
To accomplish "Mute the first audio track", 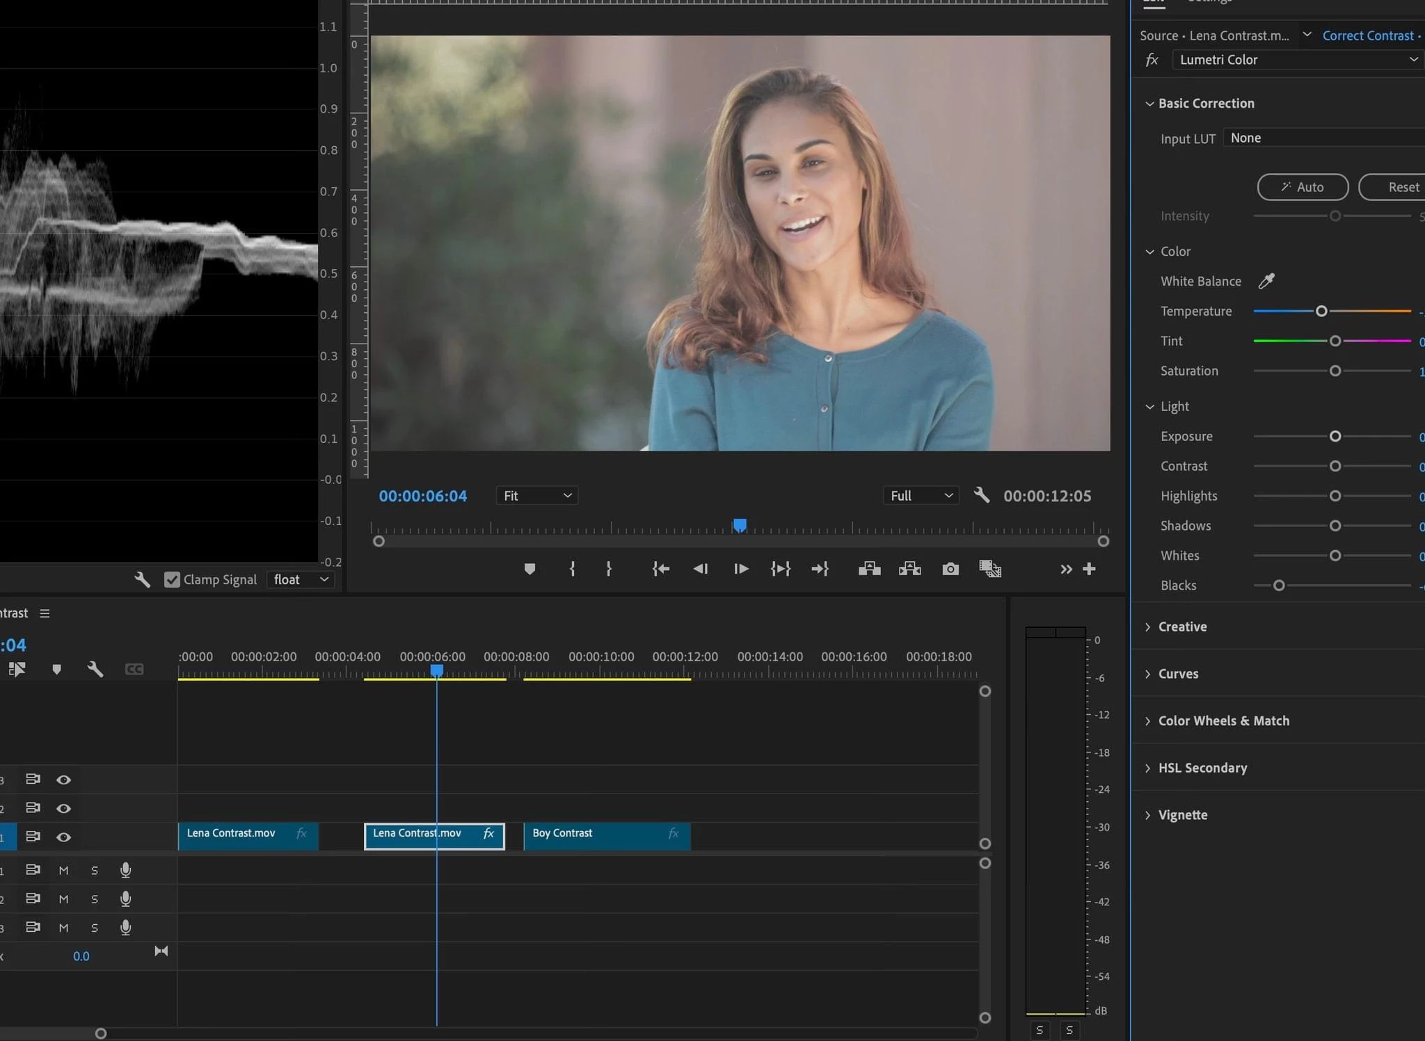I will [63, 870].
